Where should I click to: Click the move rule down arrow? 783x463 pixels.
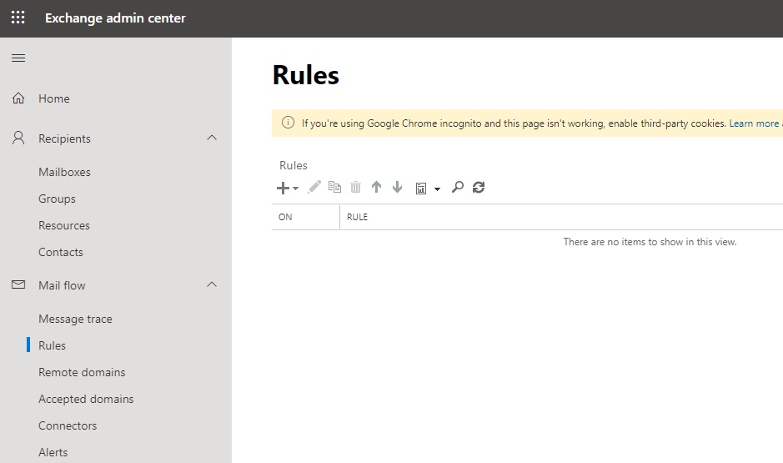point(397,188)
